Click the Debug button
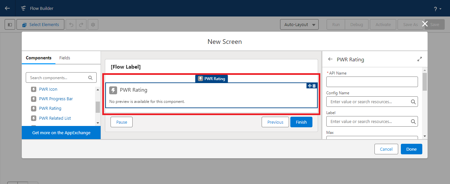Viewport: 450px width, 184px height. 357,24
